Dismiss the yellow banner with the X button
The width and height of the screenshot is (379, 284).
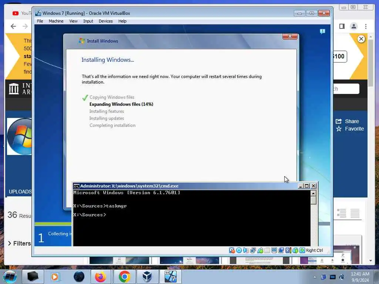[361, 39]
